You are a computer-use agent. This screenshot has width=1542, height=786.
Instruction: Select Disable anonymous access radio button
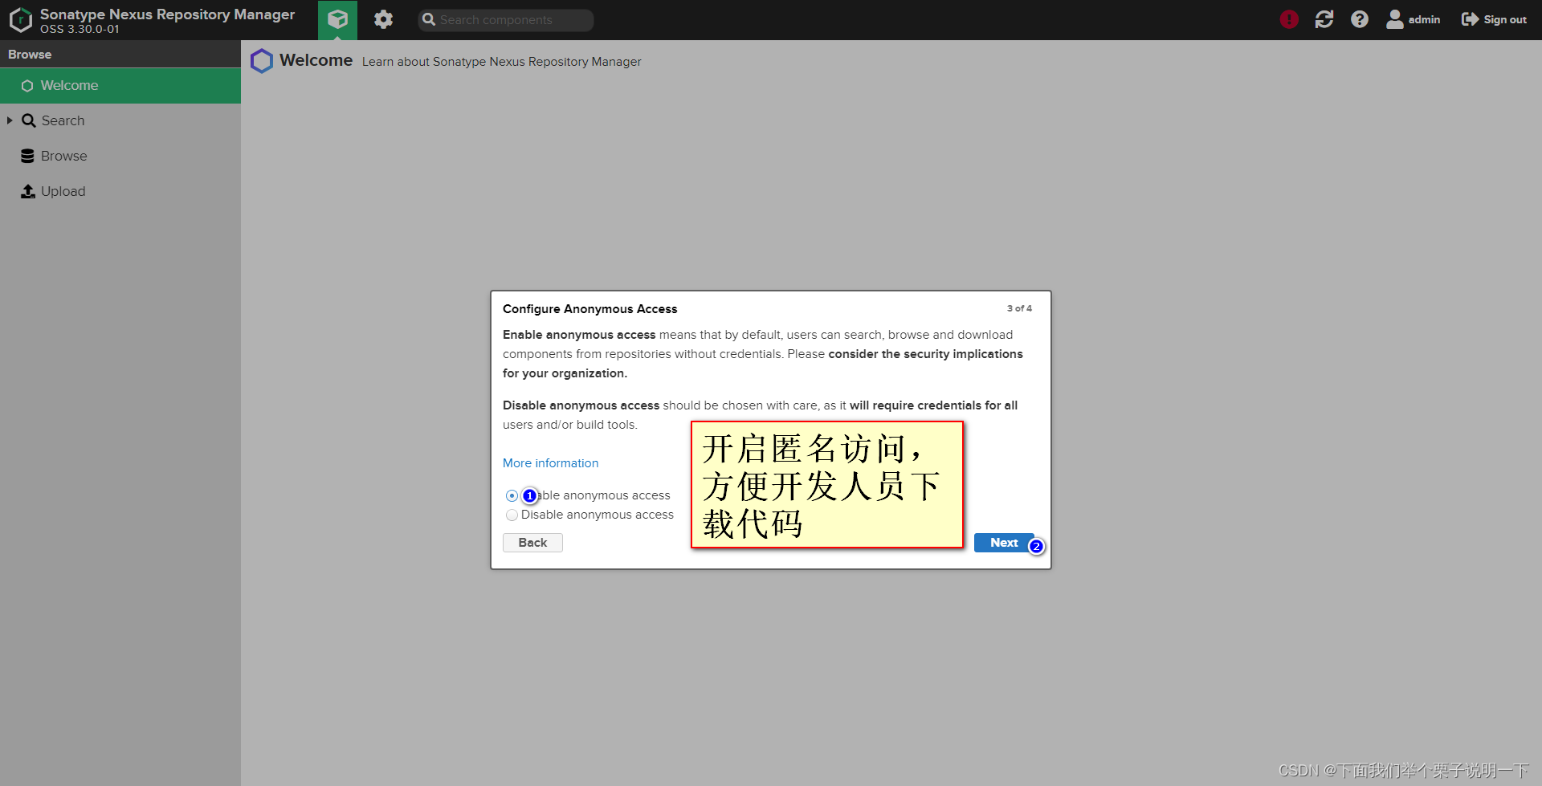tap(512, 515)
